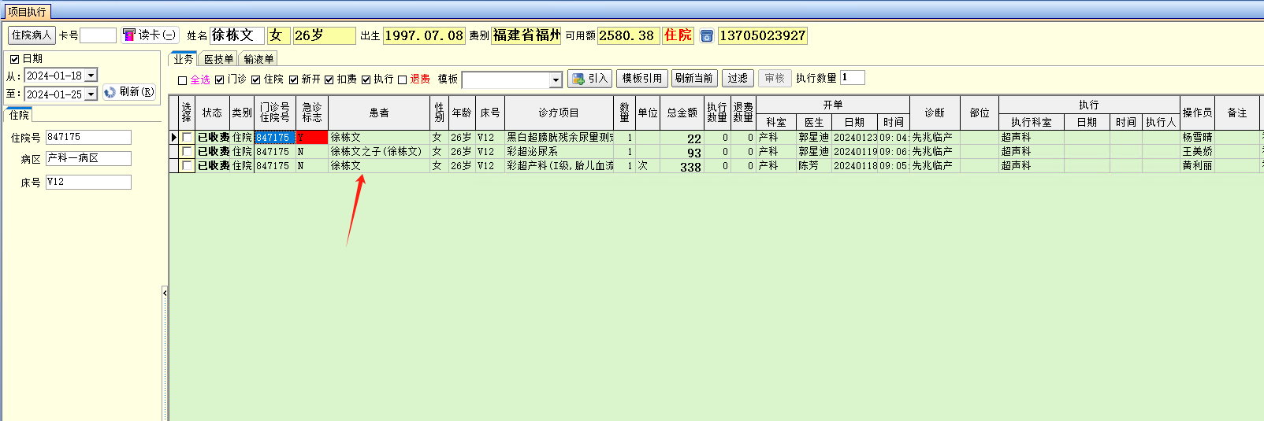
Task: Click operator cell 杨雪晴
Action: [1197, 137]
